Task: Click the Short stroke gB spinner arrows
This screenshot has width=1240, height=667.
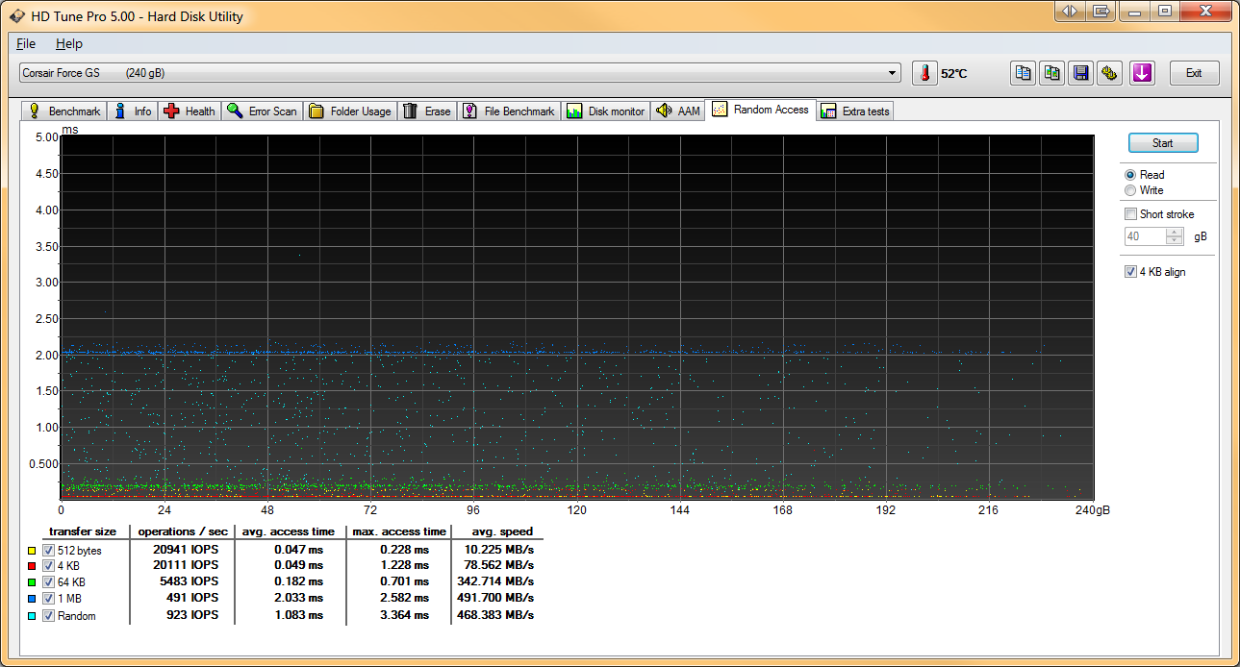Action: tap(1174, 236)
